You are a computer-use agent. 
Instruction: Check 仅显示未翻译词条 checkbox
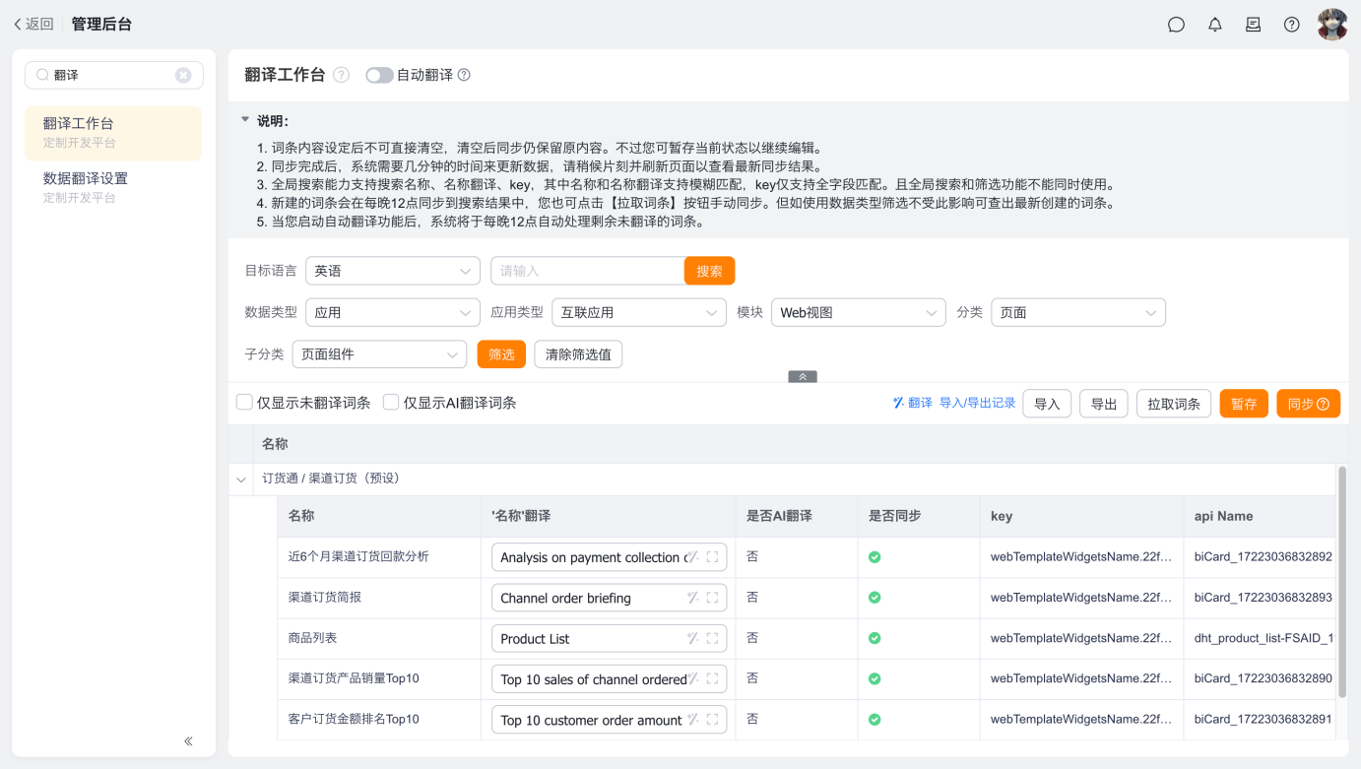coord(245,403)
